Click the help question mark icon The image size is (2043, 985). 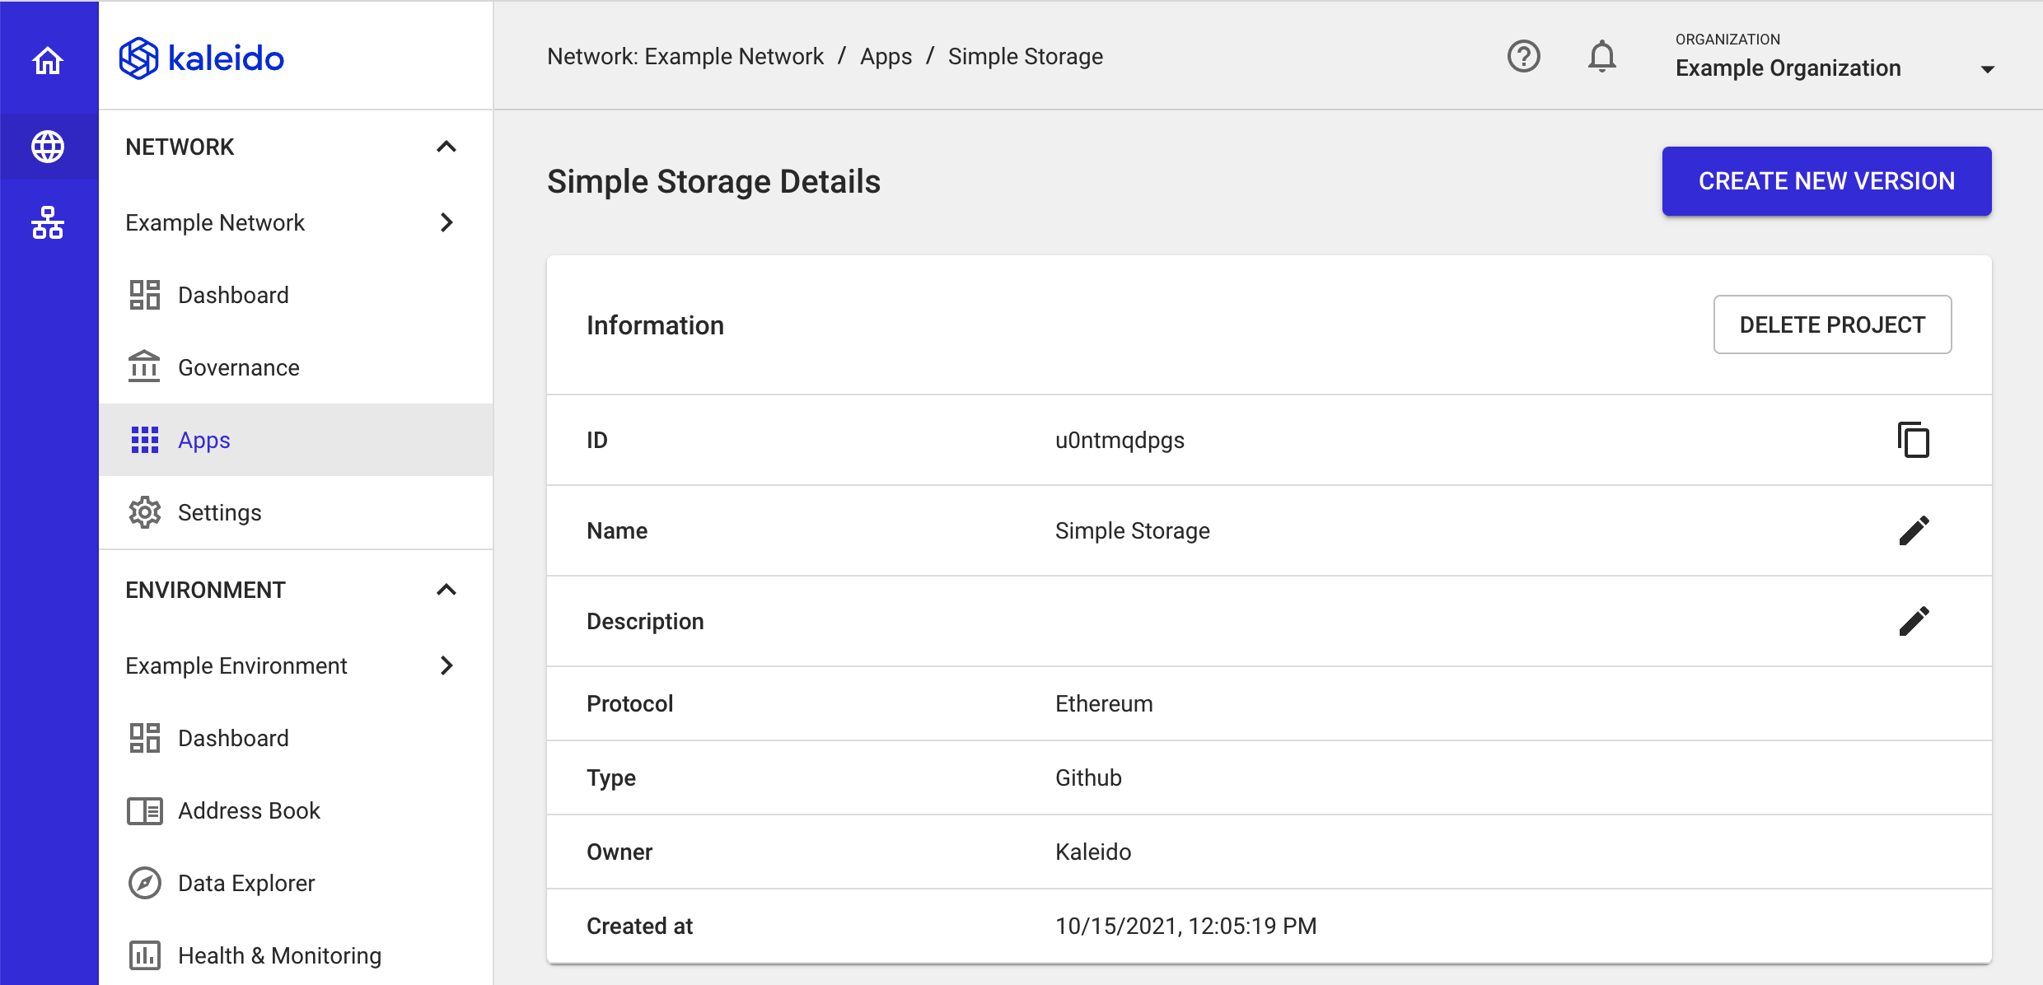[x=1522, y=54]
